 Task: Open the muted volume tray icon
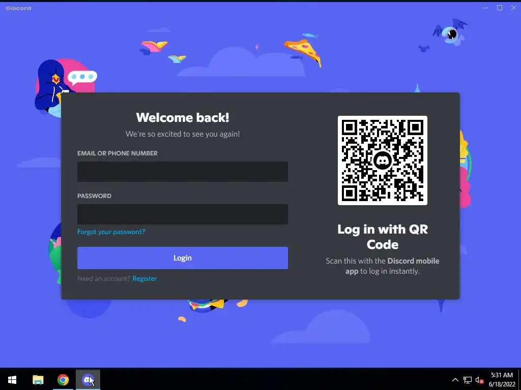tap(479, 380)
